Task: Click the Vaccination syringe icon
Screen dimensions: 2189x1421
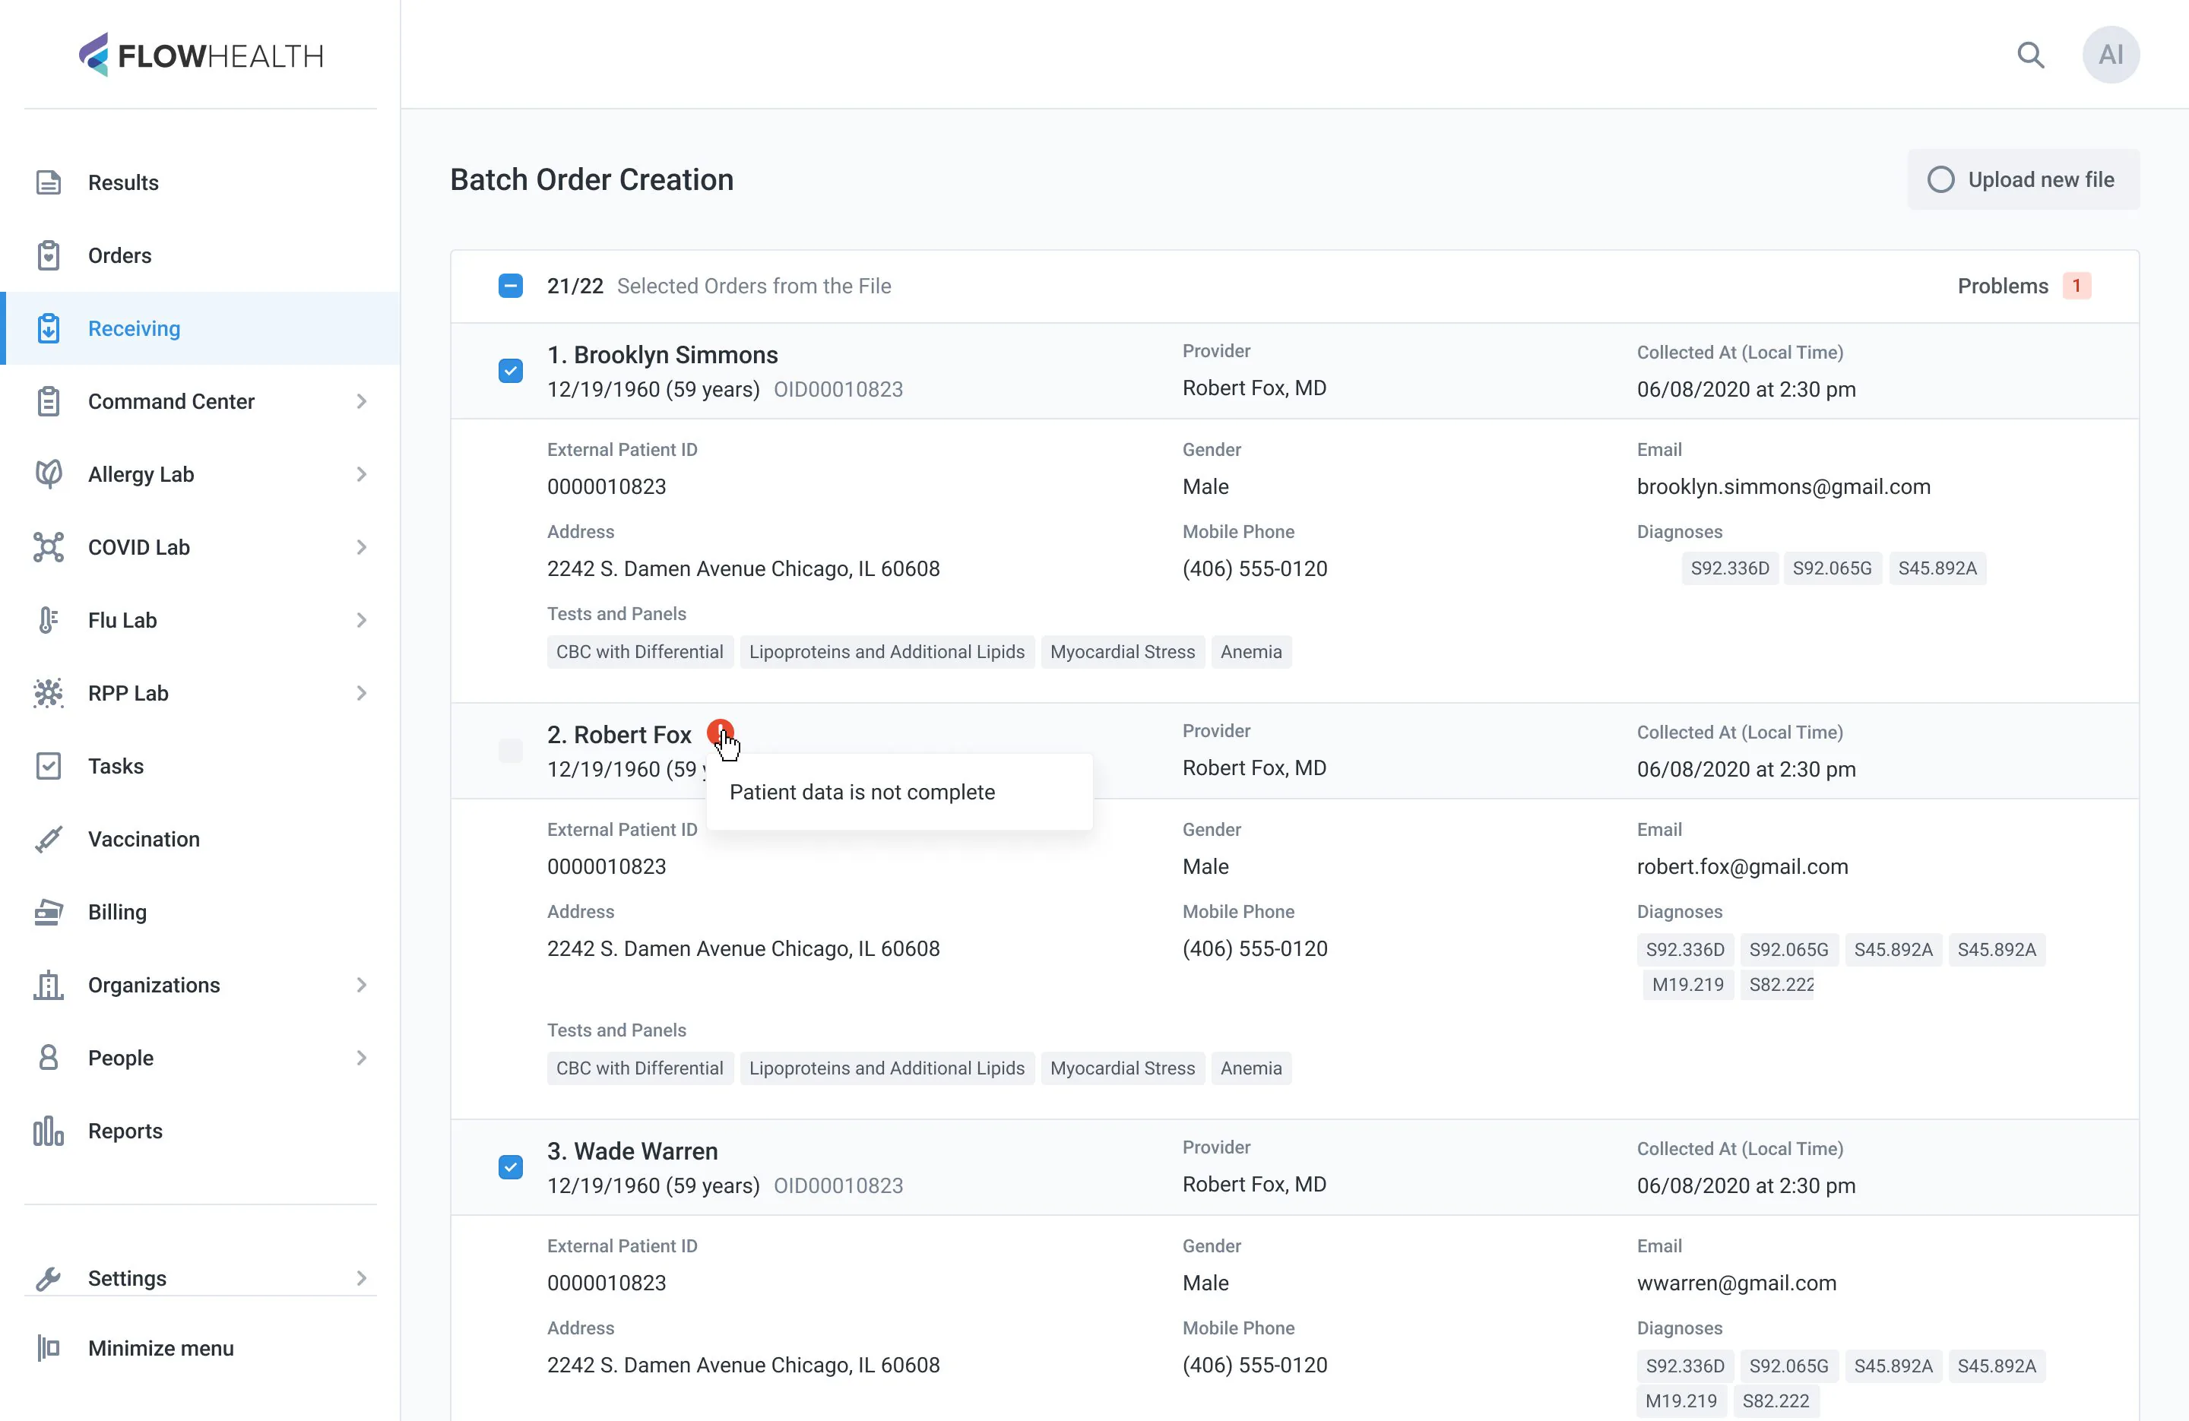Action: coord(49,839)
